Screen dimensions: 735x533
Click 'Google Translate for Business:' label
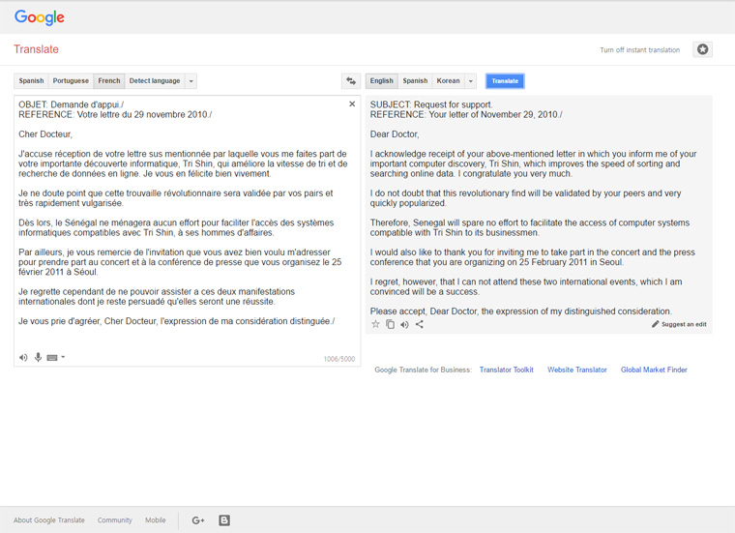tap(423, 370)
